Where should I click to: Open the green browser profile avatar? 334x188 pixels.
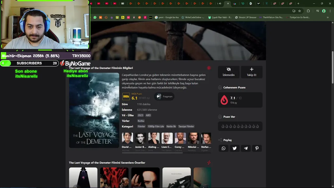[x=324, y=11]
